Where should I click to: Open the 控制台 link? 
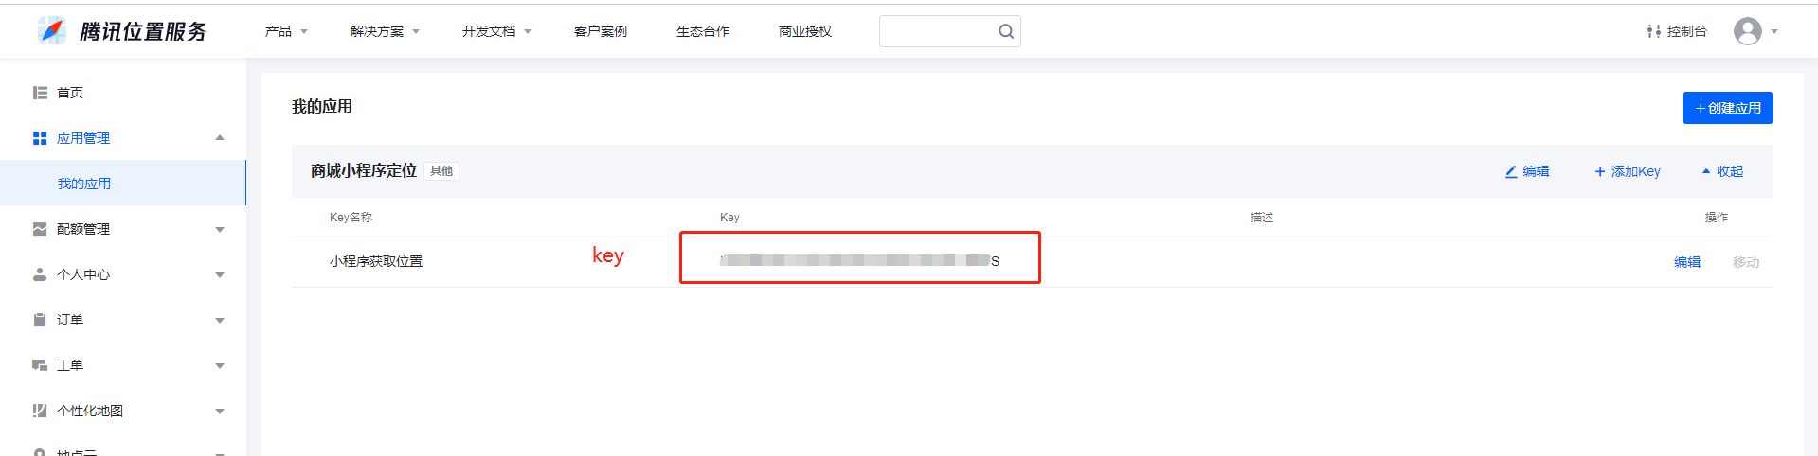pos(1686,31)
